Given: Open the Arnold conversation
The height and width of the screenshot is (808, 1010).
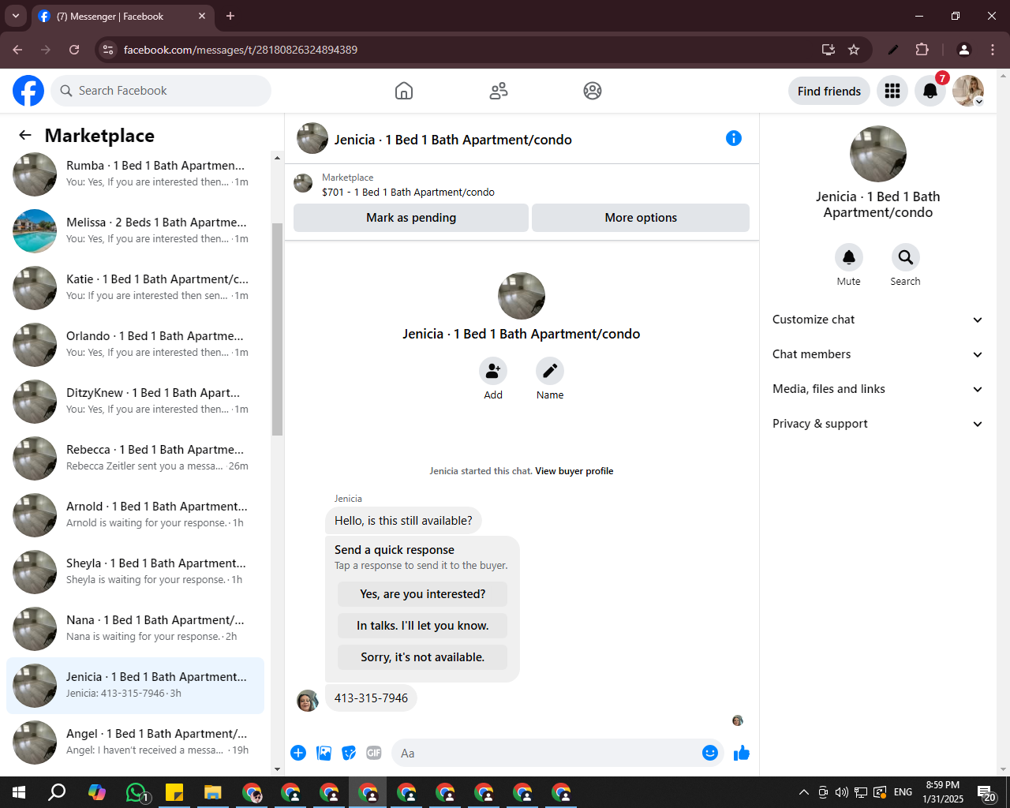Looking at the screenshot, I should pyautogui.click(x=136, y=515).
